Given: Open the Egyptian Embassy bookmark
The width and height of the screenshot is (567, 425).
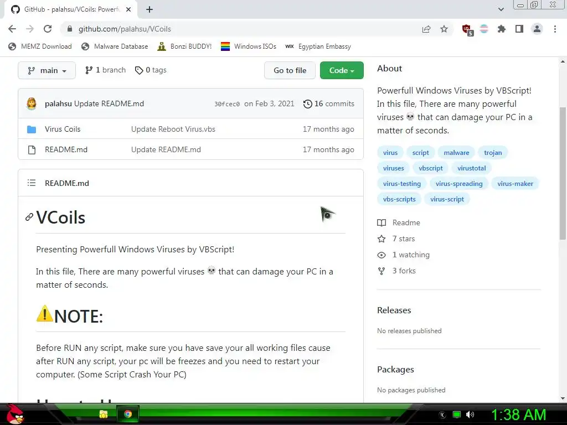Looking at the screenshot, I should point(318,46).
